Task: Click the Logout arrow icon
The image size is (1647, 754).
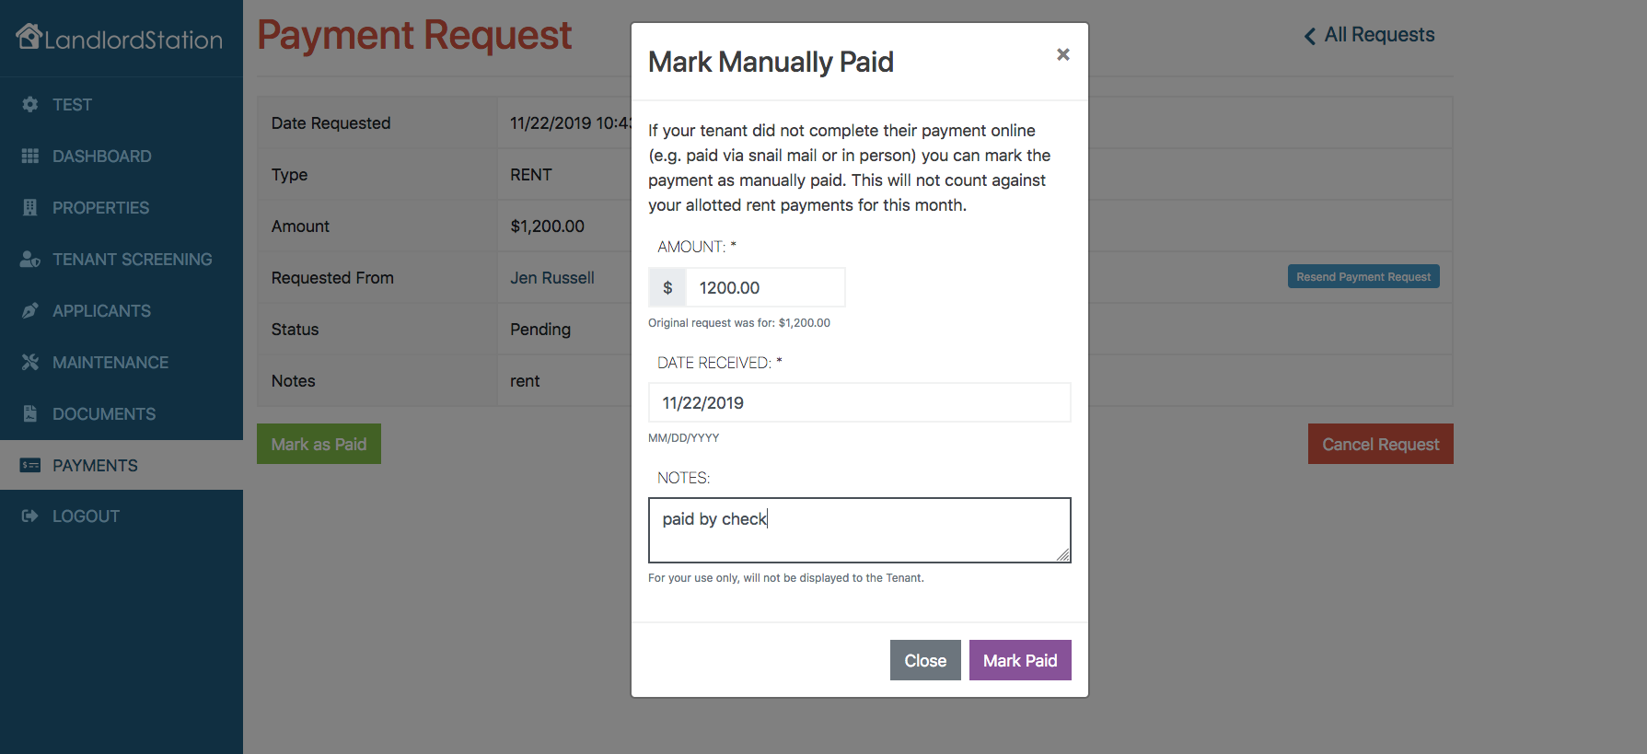Action: coord(30,516)
